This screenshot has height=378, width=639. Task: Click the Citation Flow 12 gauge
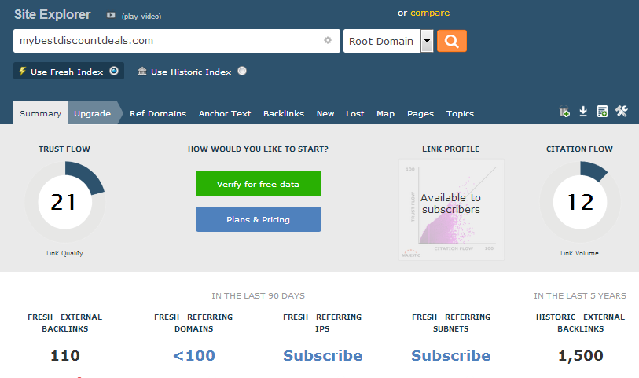[580, 202]
